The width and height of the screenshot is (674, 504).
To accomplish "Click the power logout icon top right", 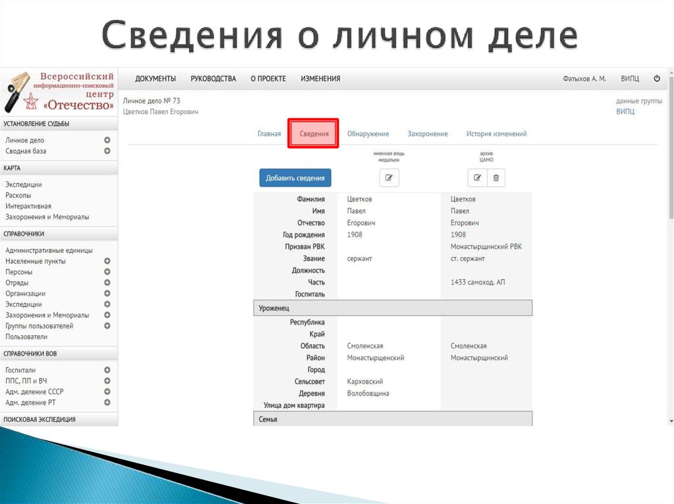I will [x=656, y=78].
